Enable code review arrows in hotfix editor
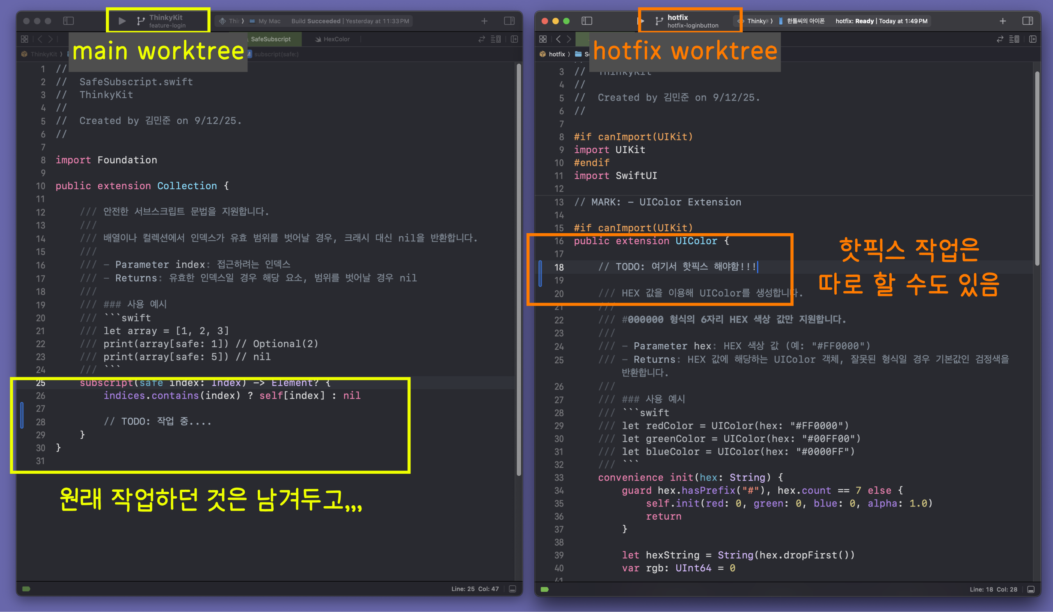Viewport: 1053px width, 612px height. [1000, 39]
